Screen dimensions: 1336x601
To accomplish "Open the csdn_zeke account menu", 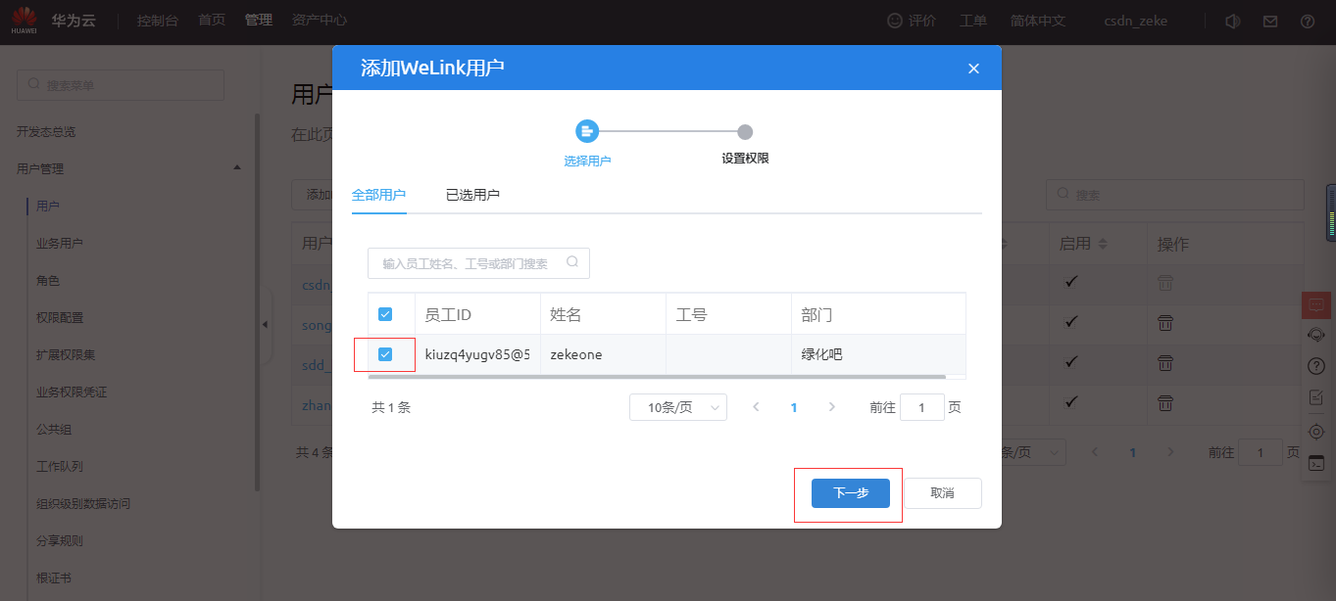I will (1135, 21).
